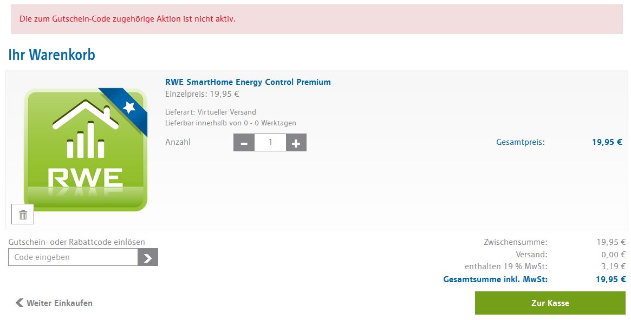Click the Anzahl quantity field
Image resolution: width=631 pixels, height=320 pixels.
pos(270,143)
